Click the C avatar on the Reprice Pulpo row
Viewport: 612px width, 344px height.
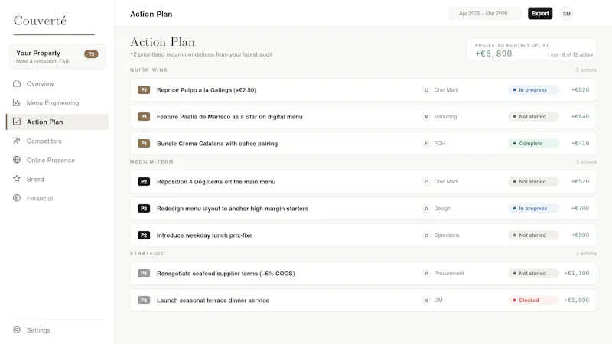coord(426,90)
